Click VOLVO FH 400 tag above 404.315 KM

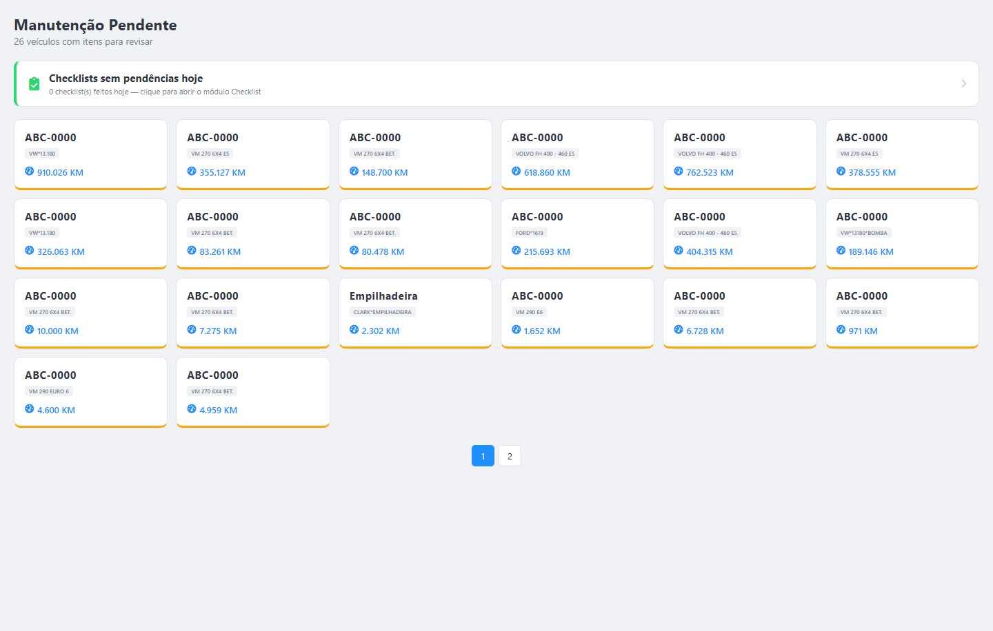pyautogui.click(x=708, y=233)
